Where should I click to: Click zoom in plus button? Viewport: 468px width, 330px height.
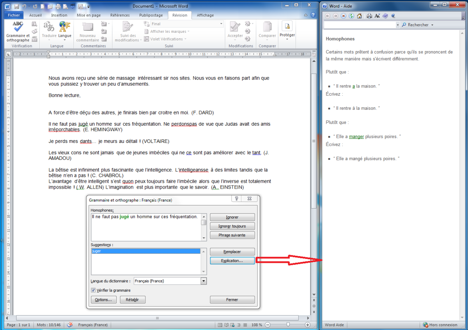coord(308,325)
